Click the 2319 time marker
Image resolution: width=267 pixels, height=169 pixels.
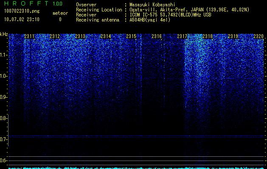pyautogui.click(x=233, y=36)
